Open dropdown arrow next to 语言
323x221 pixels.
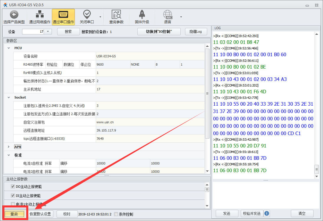(181, 17)
